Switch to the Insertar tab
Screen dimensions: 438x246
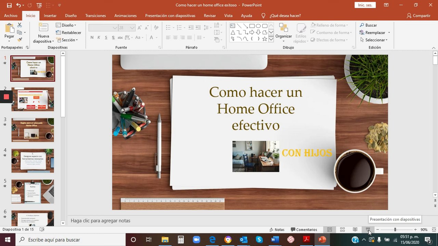pyautogui.click(x=50, y=16)
